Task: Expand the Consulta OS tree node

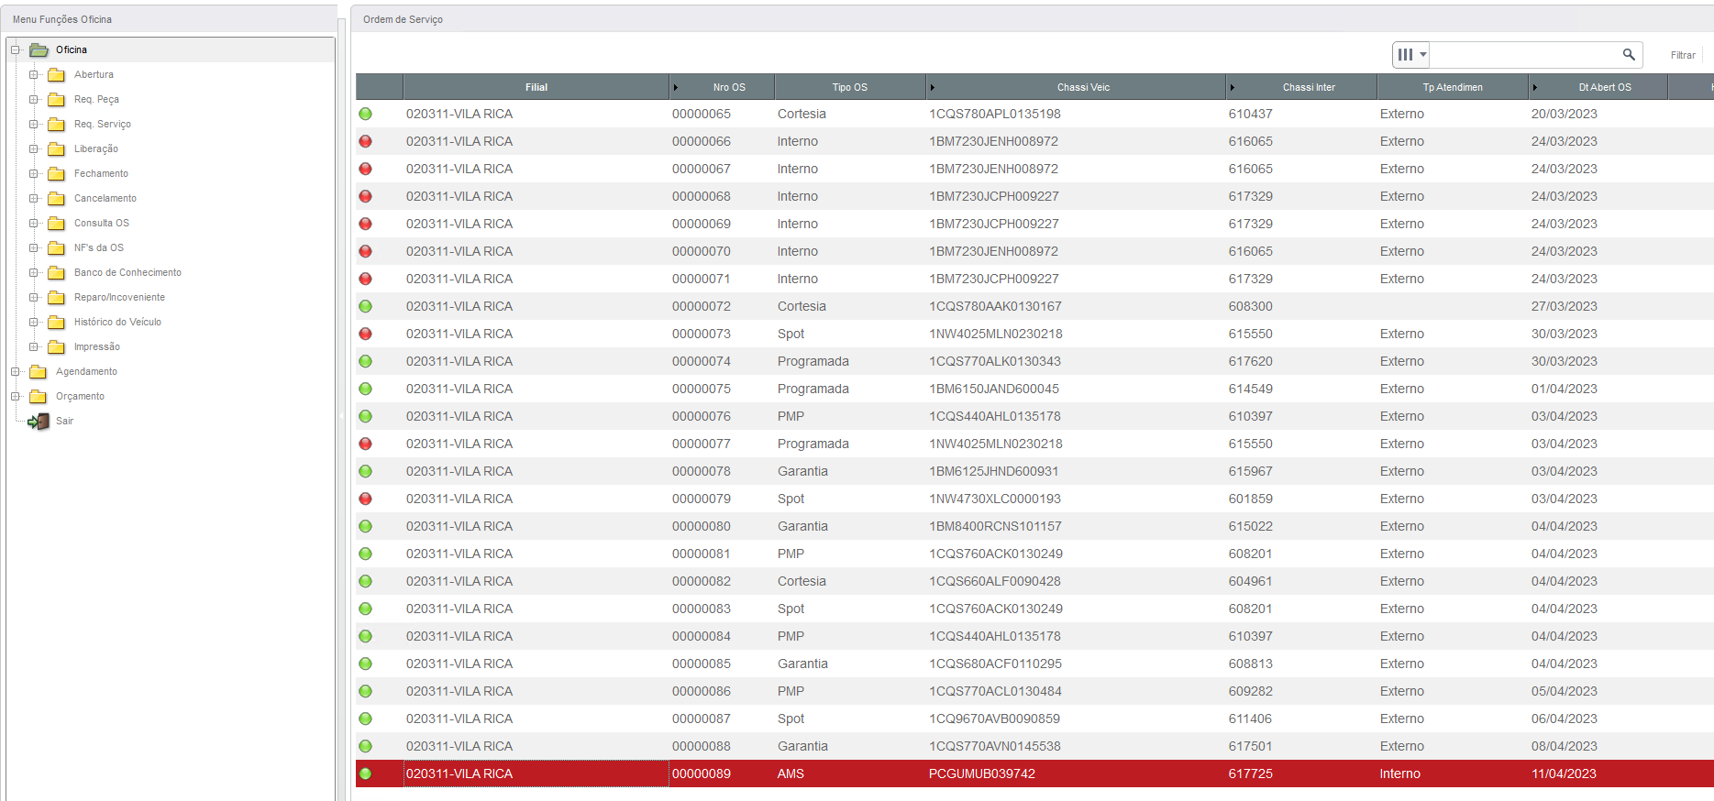Action: click(x=34, y=224)
